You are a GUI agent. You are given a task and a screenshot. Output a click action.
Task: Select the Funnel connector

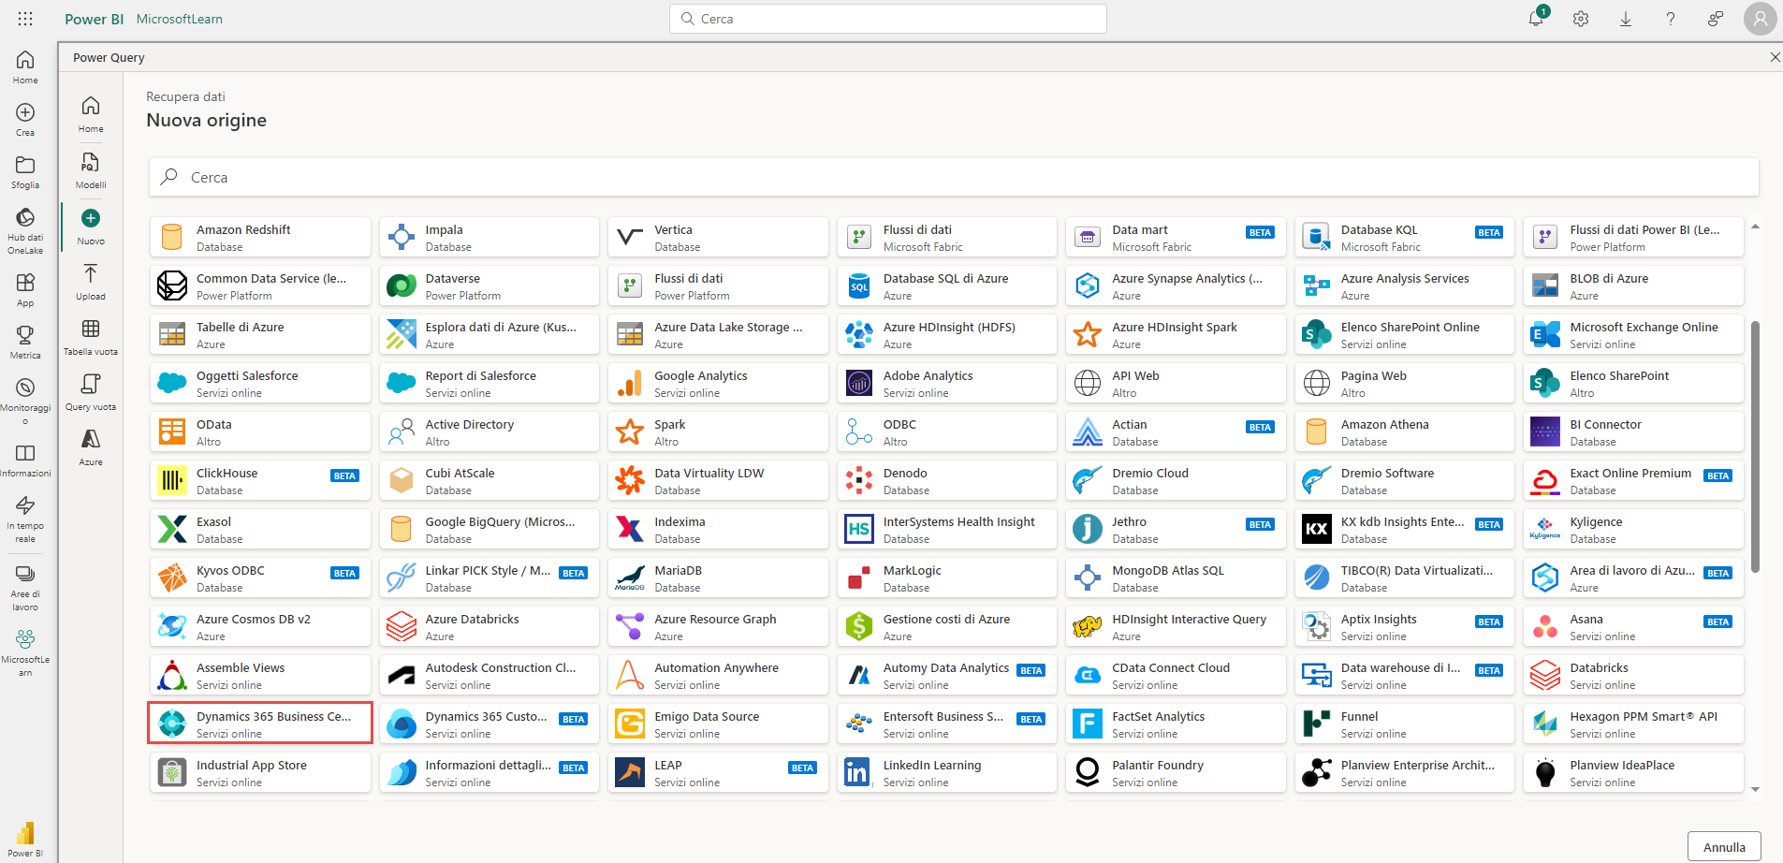(1405, 724)
